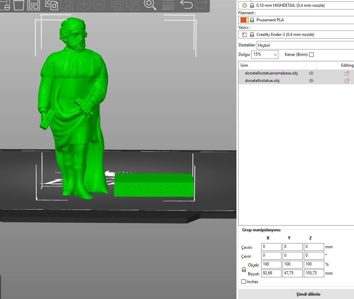
Task: Click the Çeviri Z input field
Action: click(314, 247)
